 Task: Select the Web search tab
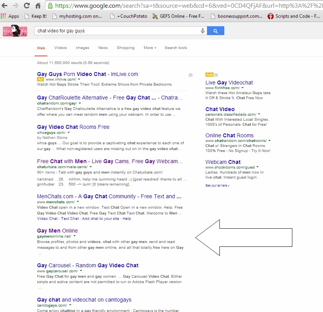(41, 48)
